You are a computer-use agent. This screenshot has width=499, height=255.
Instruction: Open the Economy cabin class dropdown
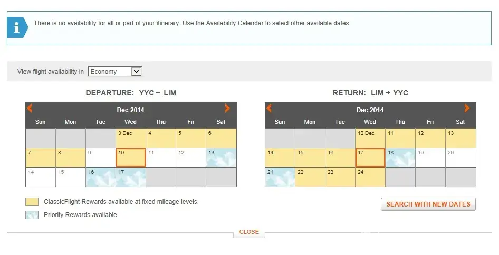point(115,72)
